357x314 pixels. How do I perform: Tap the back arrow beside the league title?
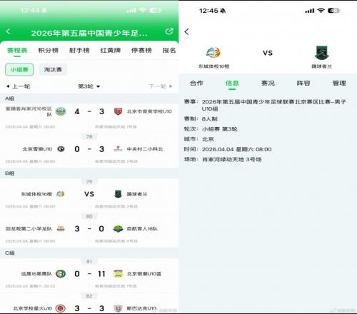coord(9,31)
